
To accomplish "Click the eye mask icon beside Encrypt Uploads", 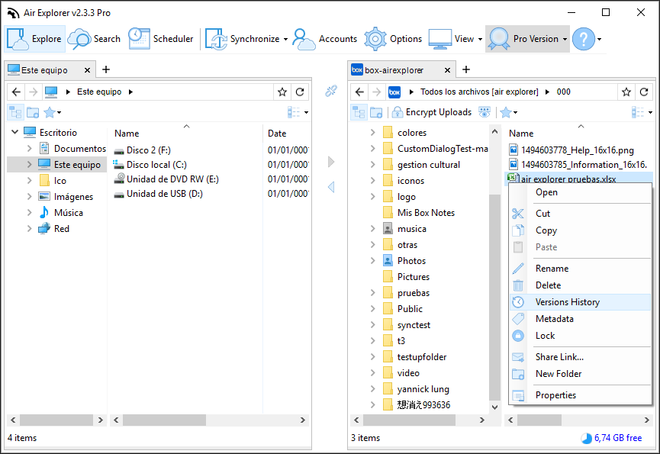I will tap(485, 112).
